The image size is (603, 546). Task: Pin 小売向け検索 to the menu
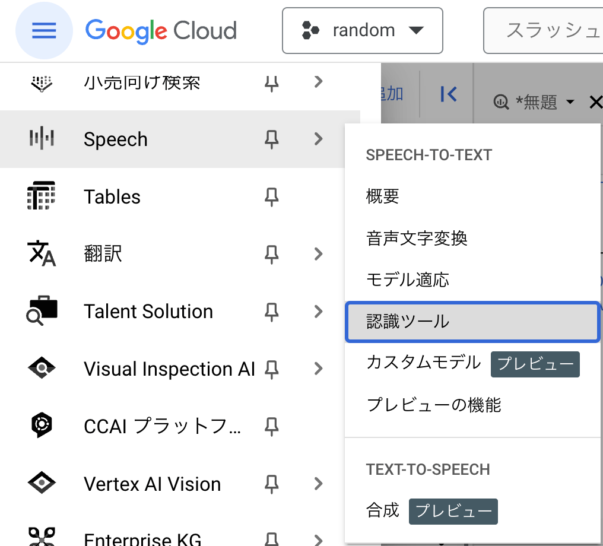[271, 82]
